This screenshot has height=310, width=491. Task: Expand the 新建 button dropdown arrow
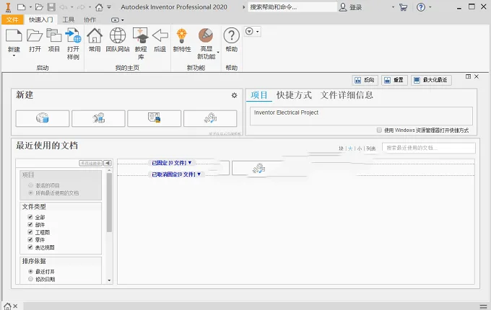[14, 56]
